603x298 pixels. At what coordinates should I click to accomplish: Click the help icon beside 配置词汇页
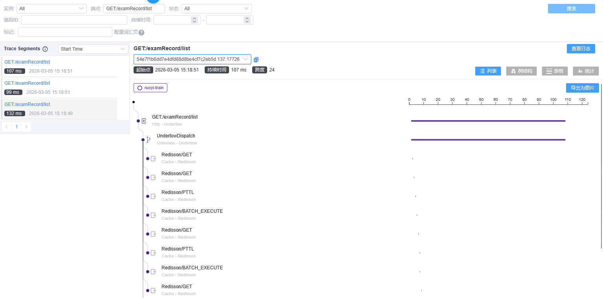(141, 33)
